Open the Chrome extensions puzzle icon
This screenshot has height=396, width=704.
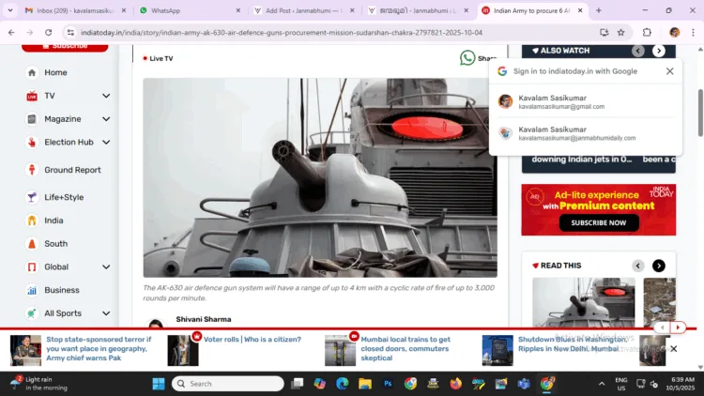pyautogui.click(x=647, y=32)
